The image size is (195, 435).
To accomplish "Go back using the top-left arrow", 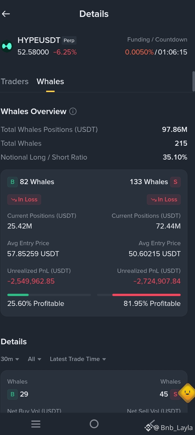I will (x=6, y=14).
